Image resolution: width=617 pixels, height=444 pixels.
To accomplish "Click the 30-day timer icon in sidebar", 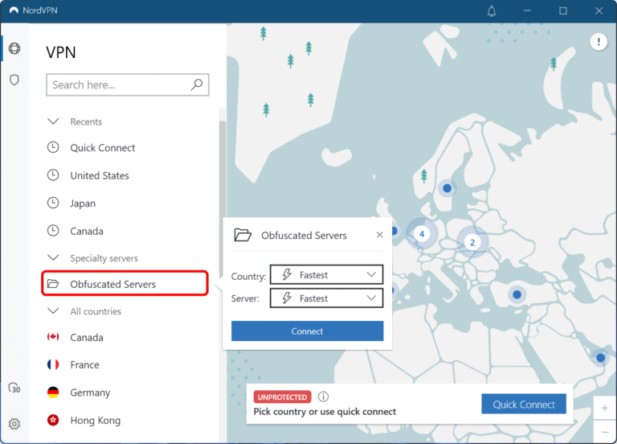I will (14, 388).
